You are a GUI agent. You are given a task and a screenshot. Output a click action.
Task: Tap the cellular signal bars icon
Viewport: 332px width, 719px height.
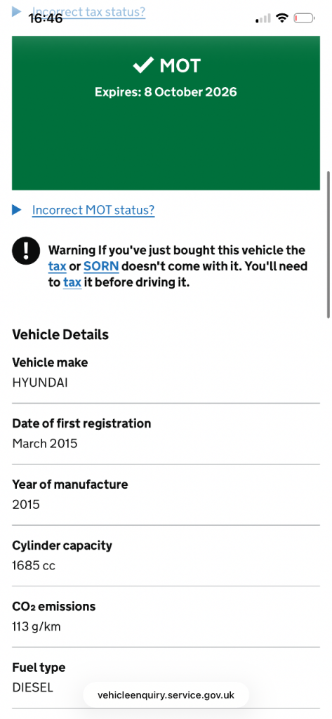263,18
